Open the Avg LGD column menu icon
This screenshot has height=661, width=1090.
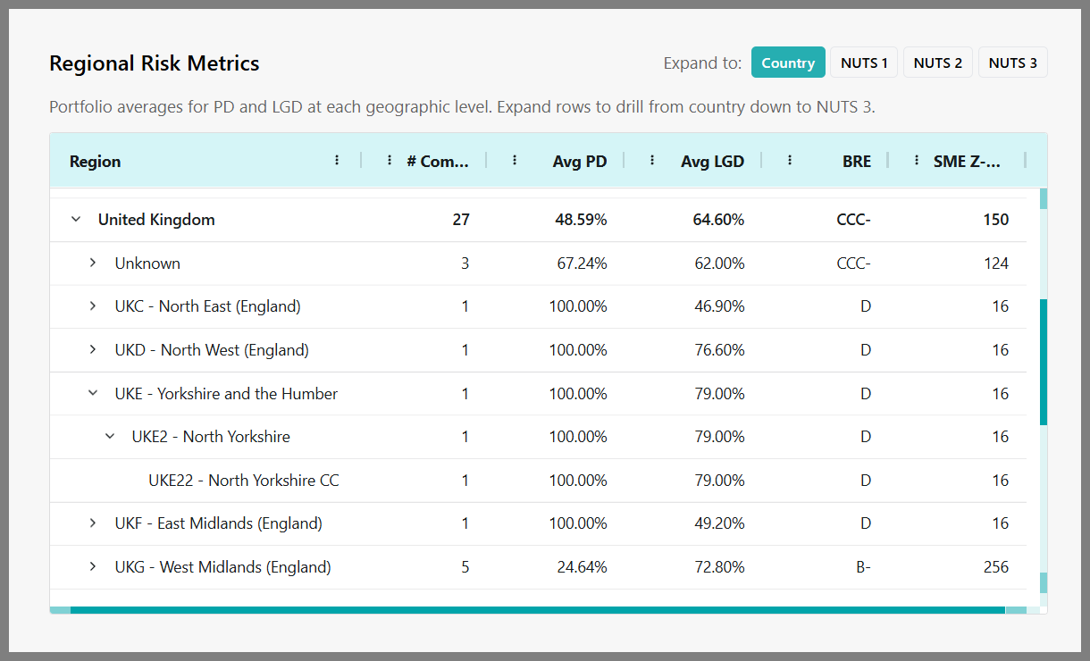(x=652, y=160)
